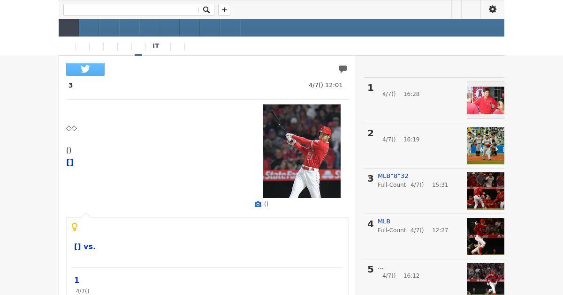Image resolution: width=563 pixels, height=295 pixels.
Task: Click the '◇◇' text in article
Action: 71,128
